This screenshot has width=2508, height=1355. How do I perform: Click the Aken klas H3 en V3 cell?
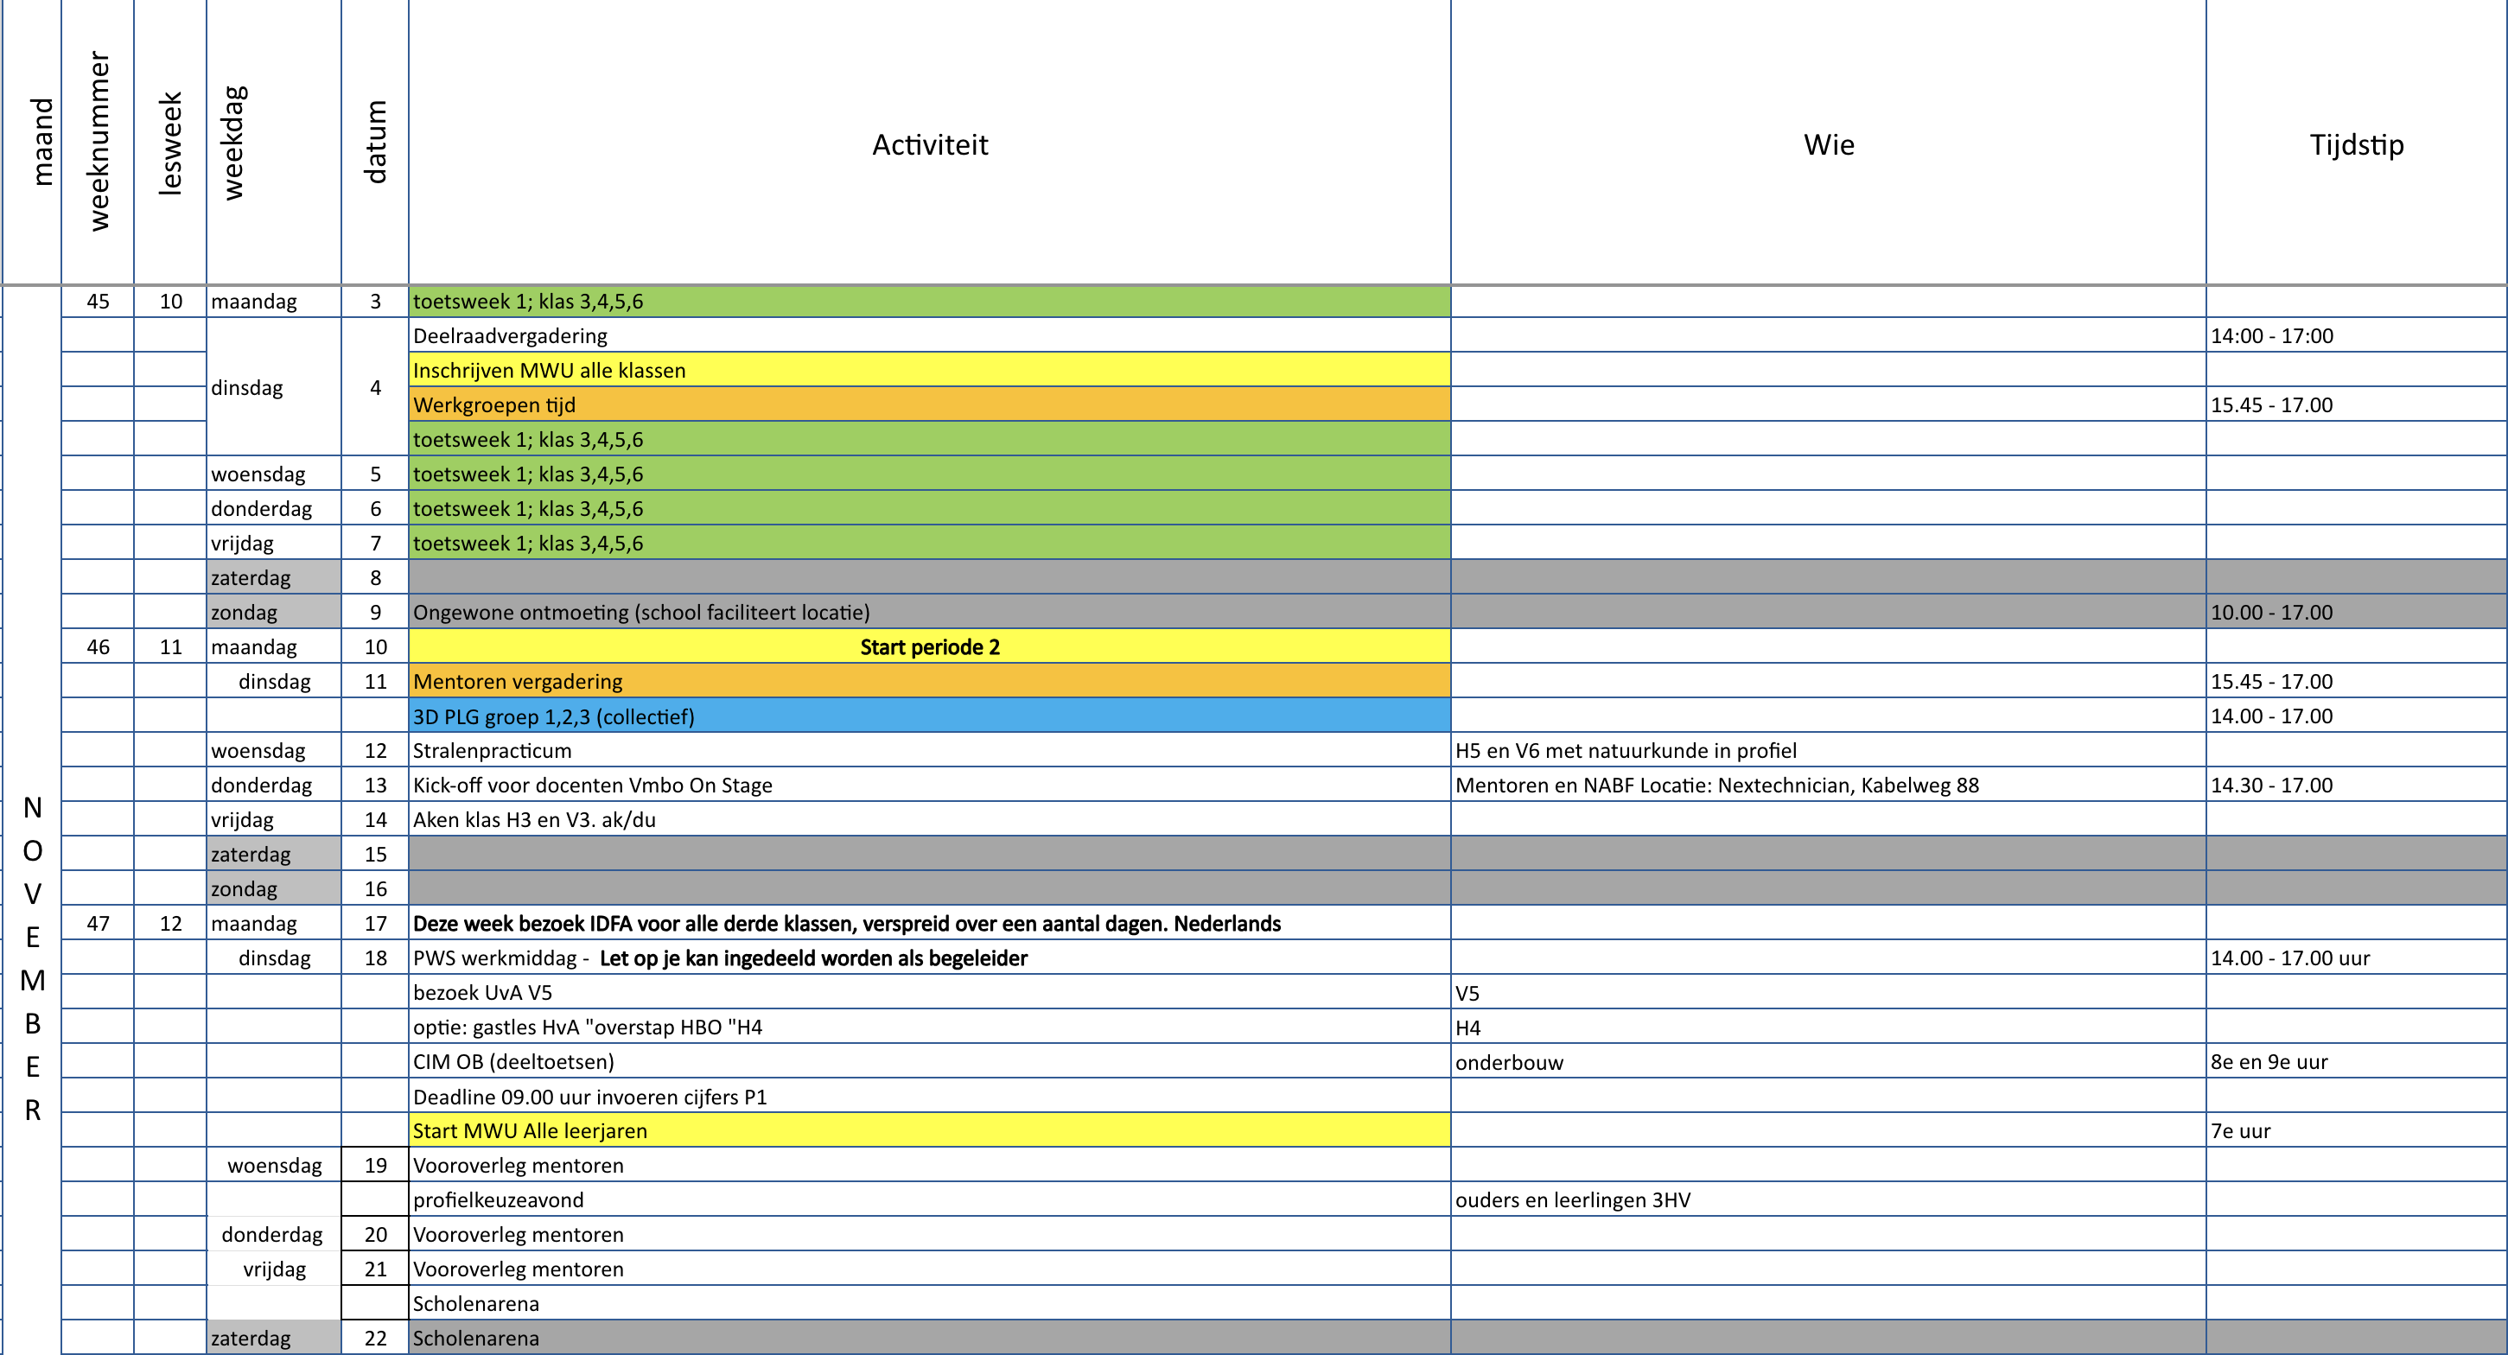click(x=929, y=818)
